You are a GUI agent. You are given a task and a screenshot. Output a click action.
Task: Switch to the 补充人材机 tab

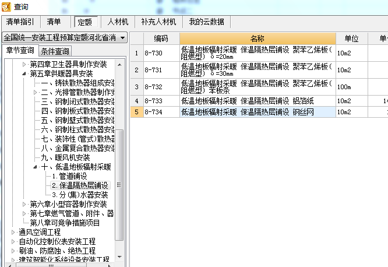point(158,22)
